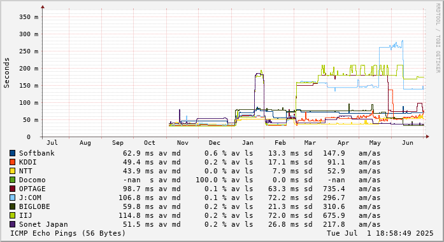Screen dimensions: 444x242
Task: Click the Jan x-axis month label
Action: pos(248,143)
